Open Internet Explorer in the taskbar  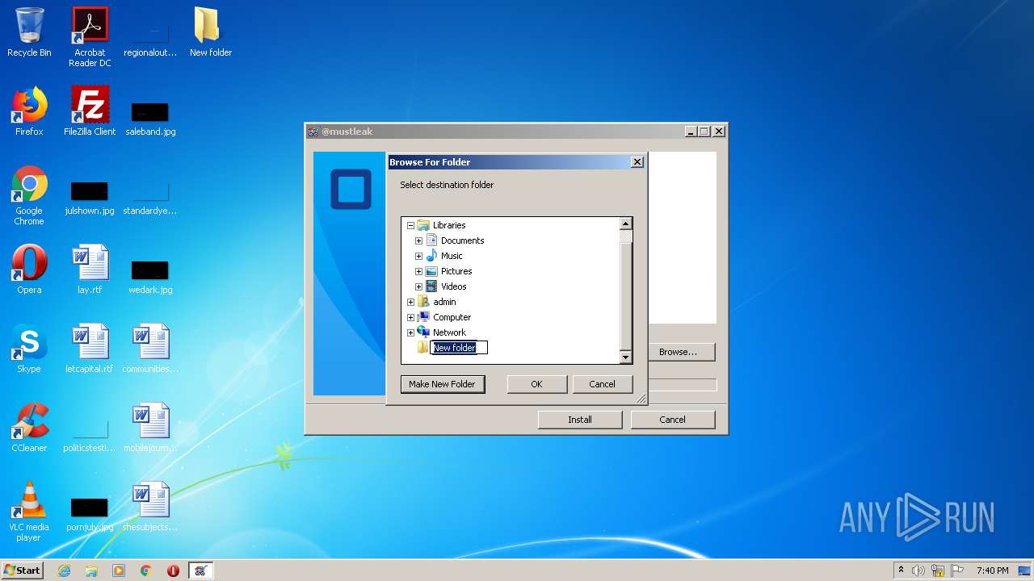click(x=64, y=571)
